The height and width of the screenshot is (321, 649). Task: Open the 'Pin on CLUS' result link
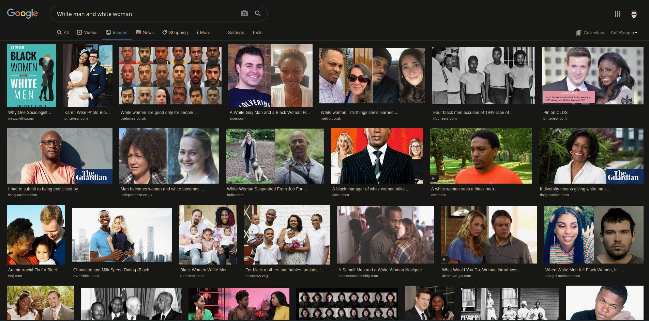(x=555, y=113)
